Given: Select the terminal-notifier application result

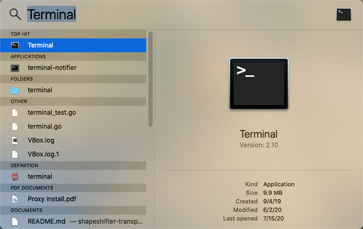Looking at the screenshot, I should point(73,68).
